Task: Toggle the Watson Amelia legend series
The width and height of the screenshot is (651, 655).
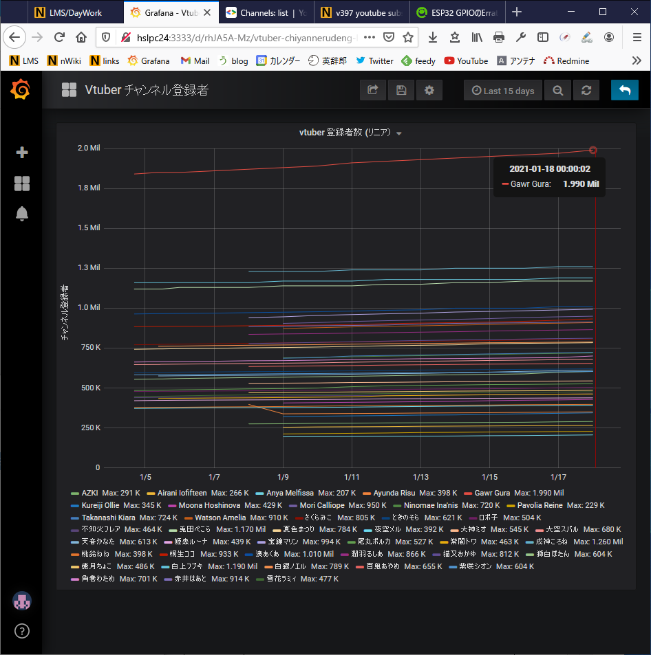Action: (220, 518)
